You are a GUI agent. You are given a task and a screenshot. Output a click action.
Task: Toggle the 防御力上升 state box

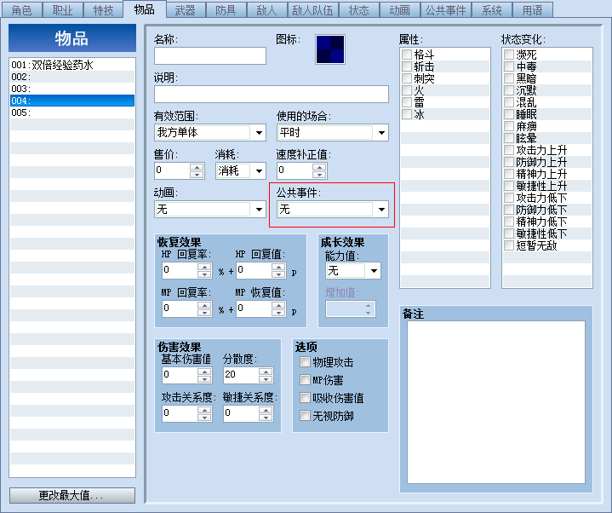[509, 162]
